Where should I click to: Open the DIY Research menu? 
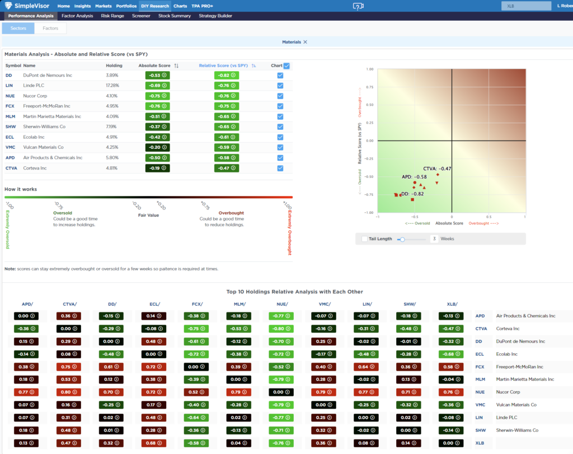pos(154,6)
